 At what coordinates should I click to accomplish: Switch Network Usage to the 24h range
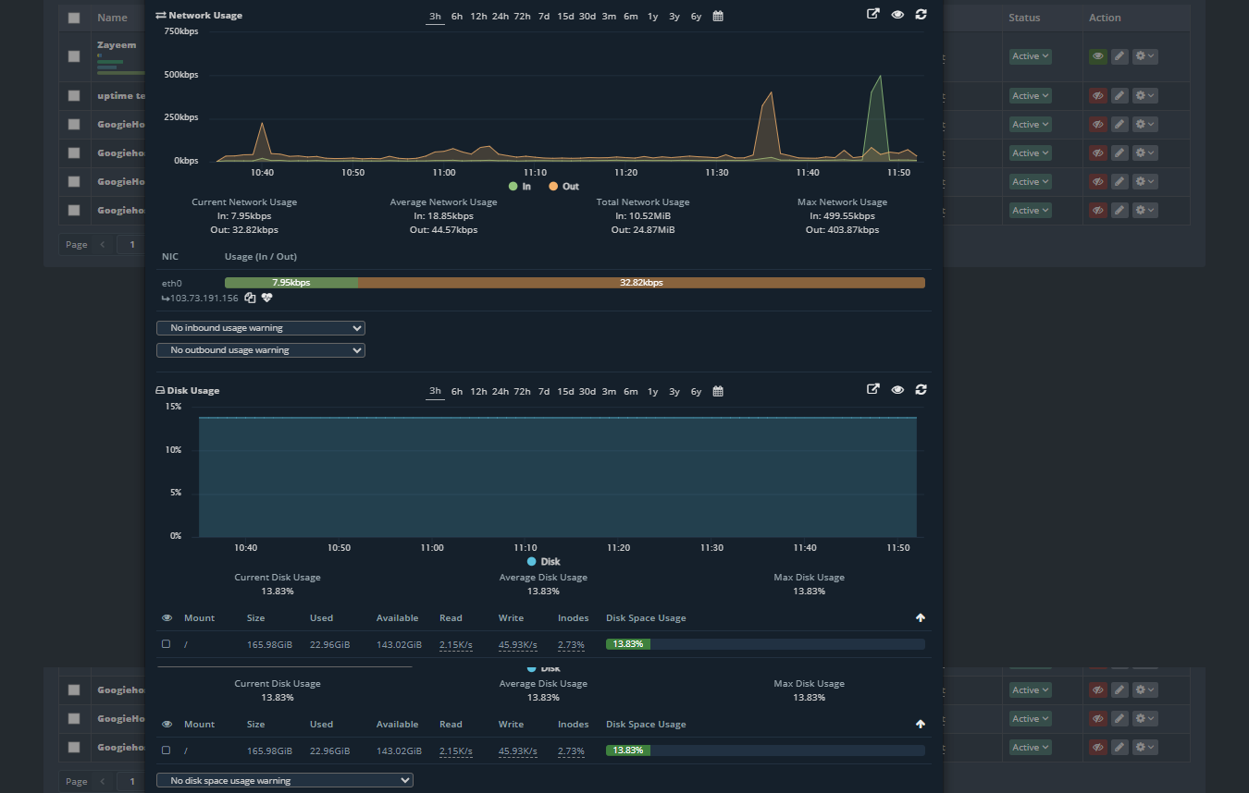pyautogui.click(x=501, y=17)
